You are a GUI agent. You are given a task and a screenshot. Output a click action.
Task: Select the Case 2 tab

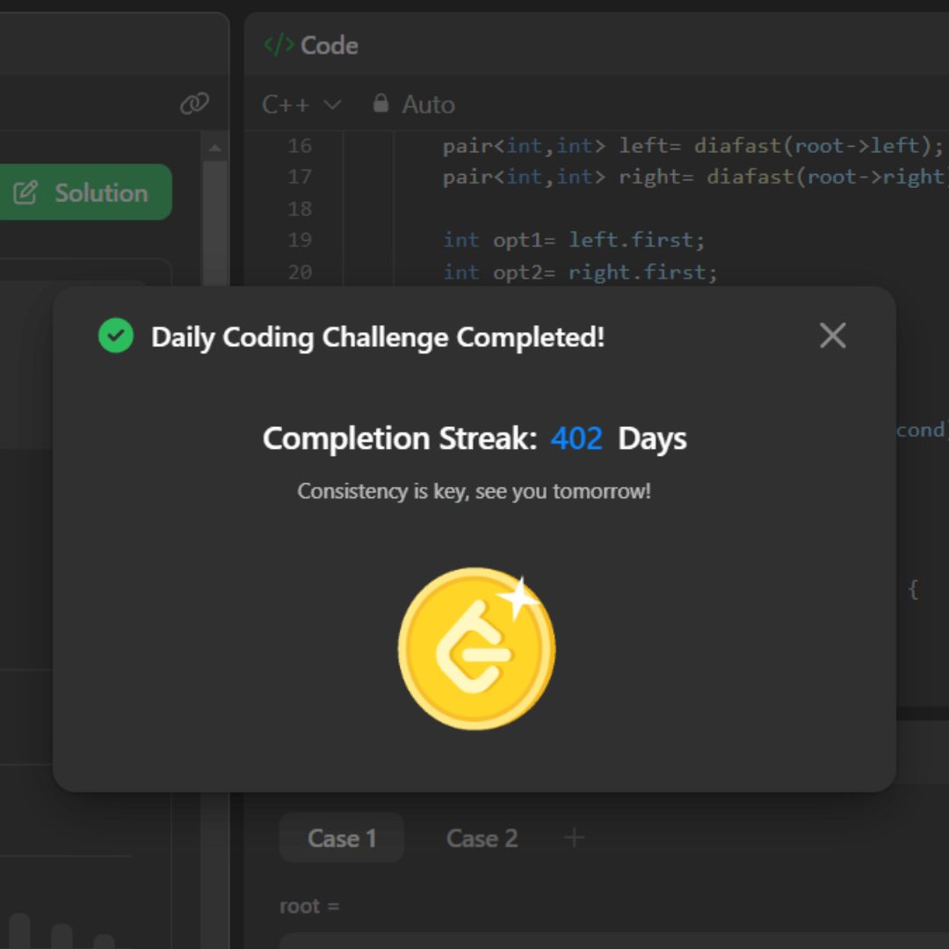pos(482,838)
